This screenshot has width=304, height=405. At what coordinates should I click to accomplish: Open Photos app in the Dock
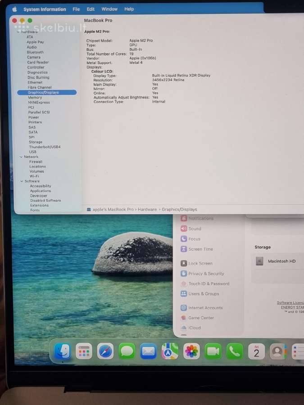(x=191, y=351)
